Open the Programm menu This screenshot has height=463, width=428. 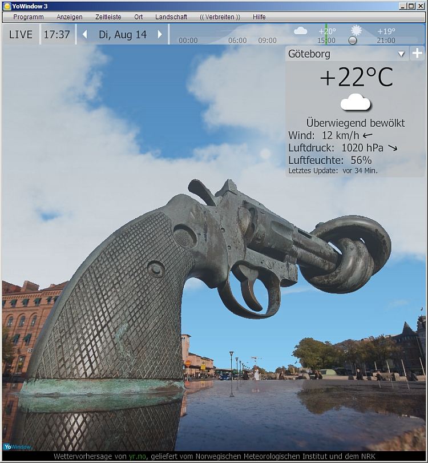(29, 17)
